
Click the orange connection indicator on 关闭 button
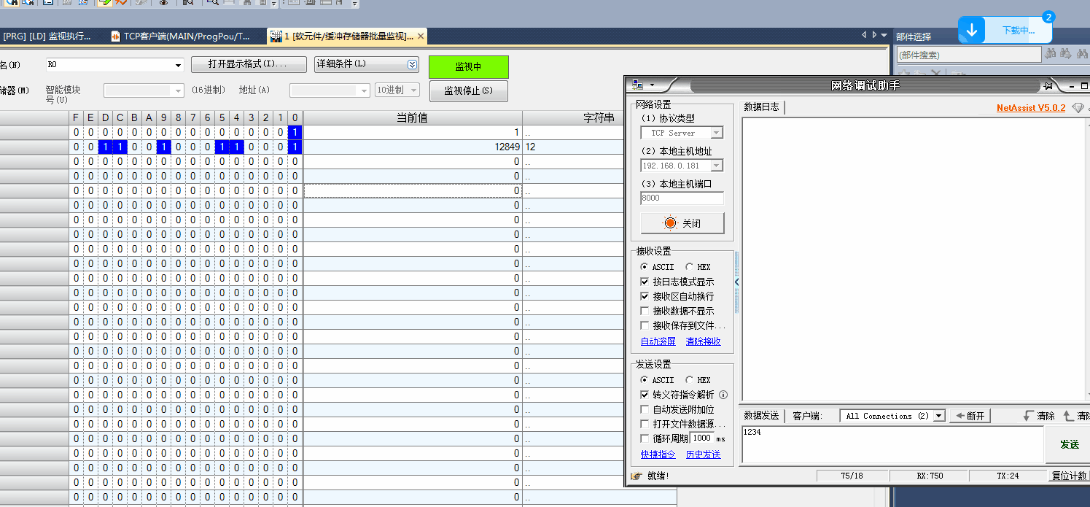point(670,223)
